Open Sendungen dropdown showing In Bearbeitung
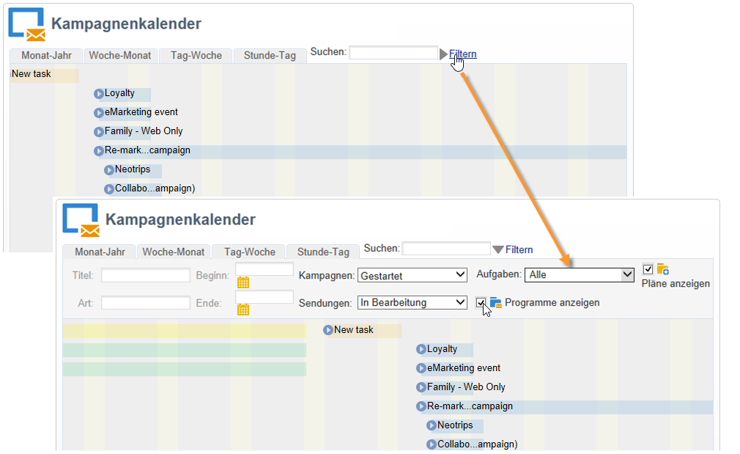This screenshot has width=740, height=454. point(412,302)
